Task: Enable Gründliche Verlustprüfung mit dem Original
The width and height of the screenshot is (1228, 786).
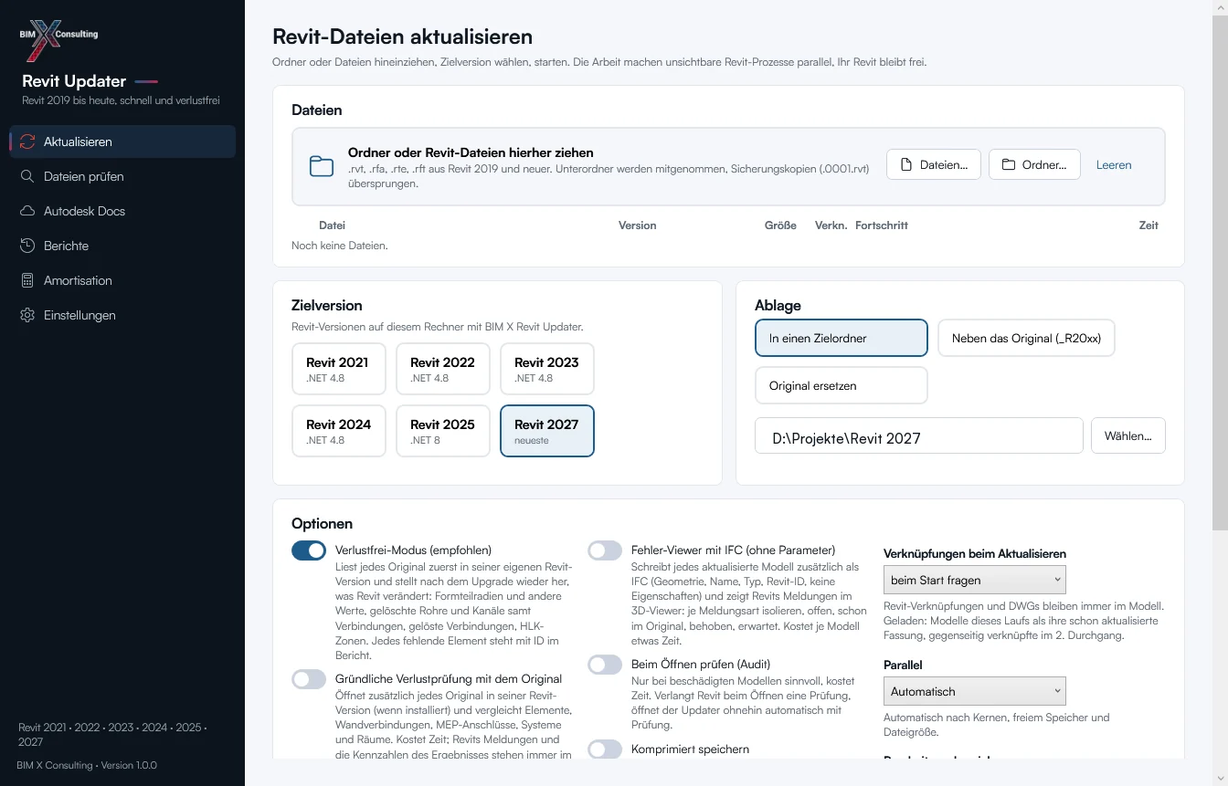Action: pyautogui.click(x=309, y=679)
